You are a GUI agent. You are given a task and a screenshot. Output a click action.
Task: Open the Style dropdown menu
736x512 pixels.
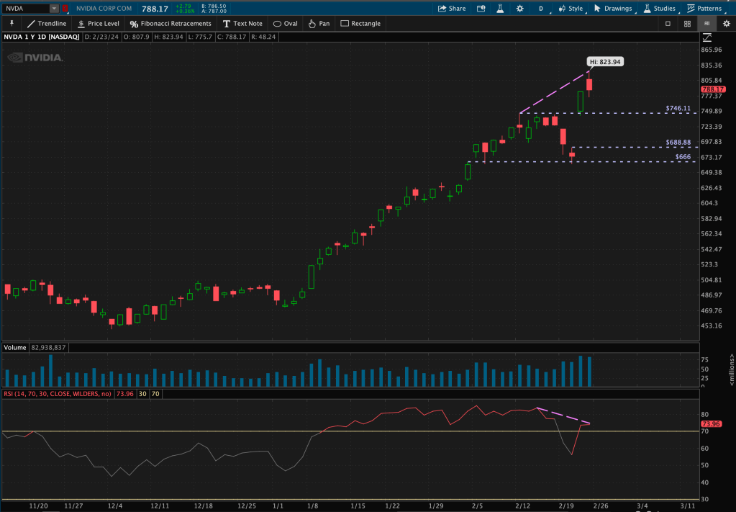pyautogui.click(x=571, y=9)
